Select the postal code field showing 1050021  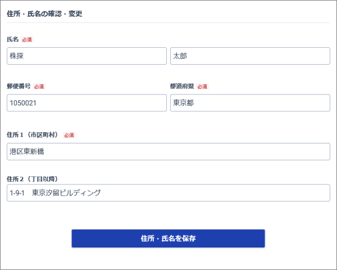(86, 103)
